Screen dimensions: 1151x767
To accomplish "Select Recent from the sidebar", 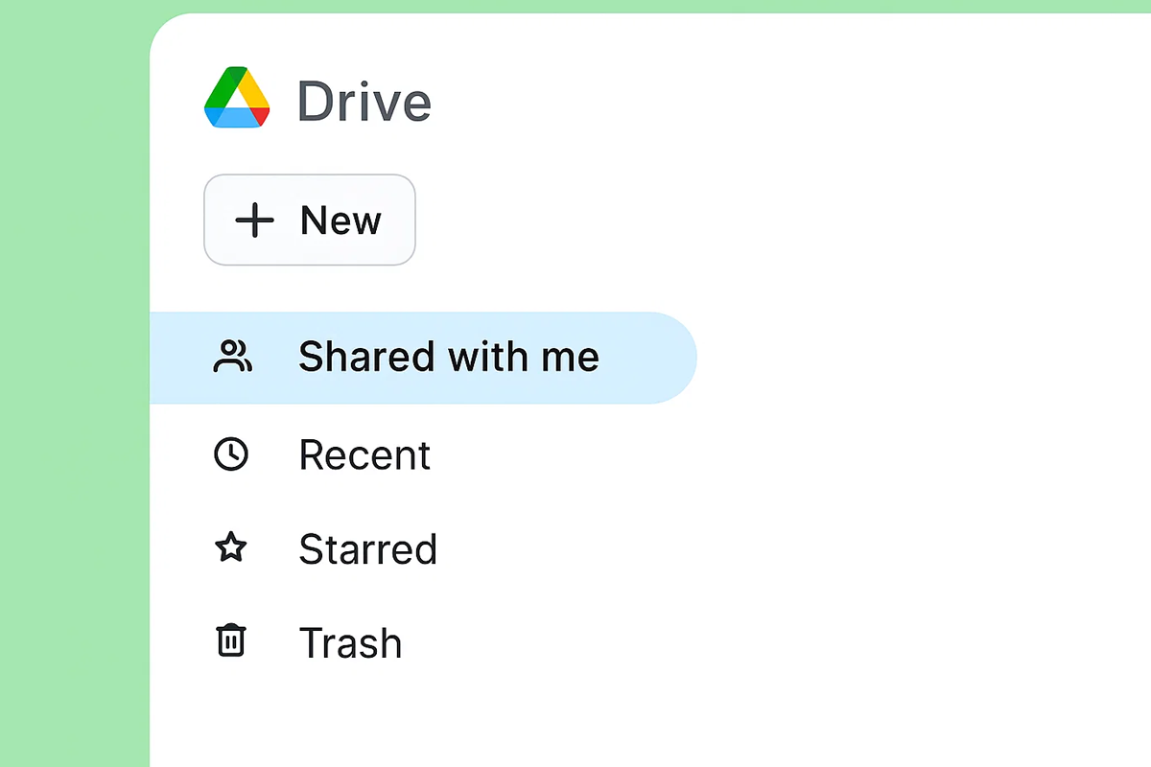I will click(x=364, y=454).
